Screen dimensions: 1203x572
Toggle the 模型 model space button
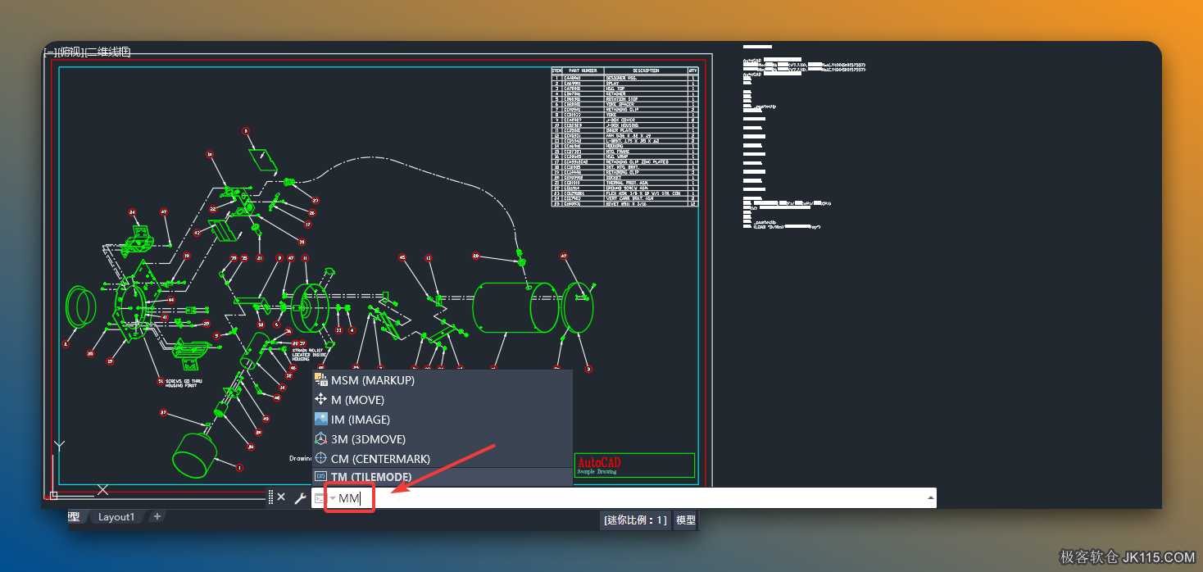(685, 520)
